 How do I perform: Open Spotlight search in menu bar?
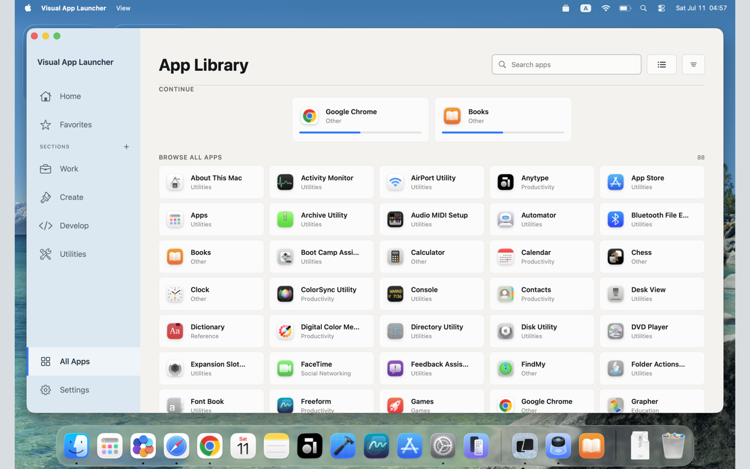(643, 8)
